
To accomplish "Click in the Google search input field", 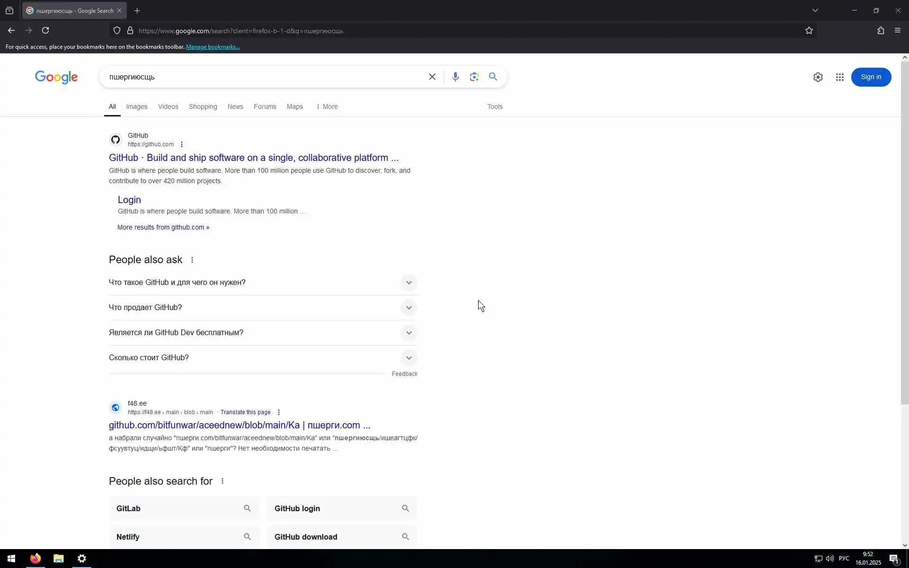I will click(265, 77).
